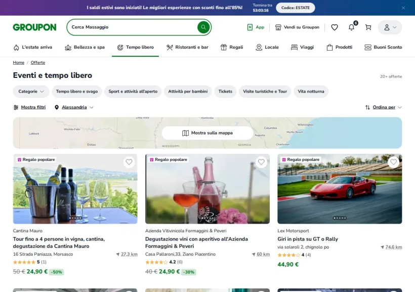Click the Home breadcrumb link
The image size is (415, 292).
(19, 62)
